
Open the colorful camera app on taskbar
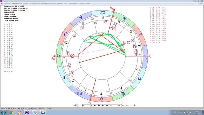tap(43, 112)
